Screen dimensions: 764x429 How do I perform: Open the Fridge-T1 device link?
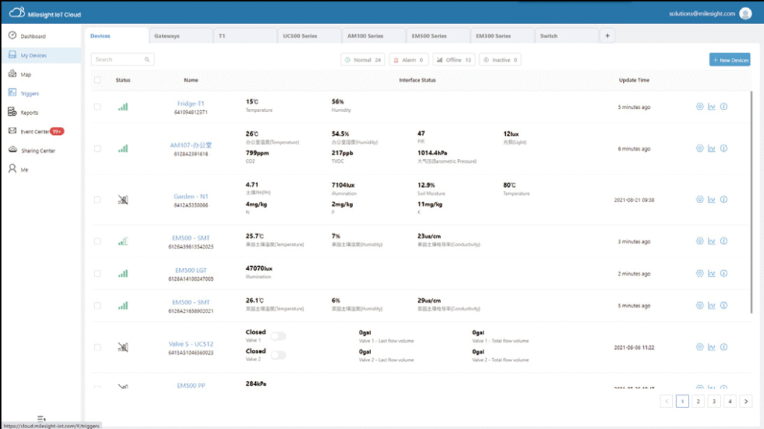tap(190, 104)
